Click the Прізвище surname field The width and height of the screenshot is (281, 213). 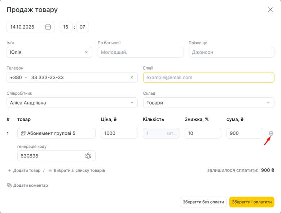[231, 52]
